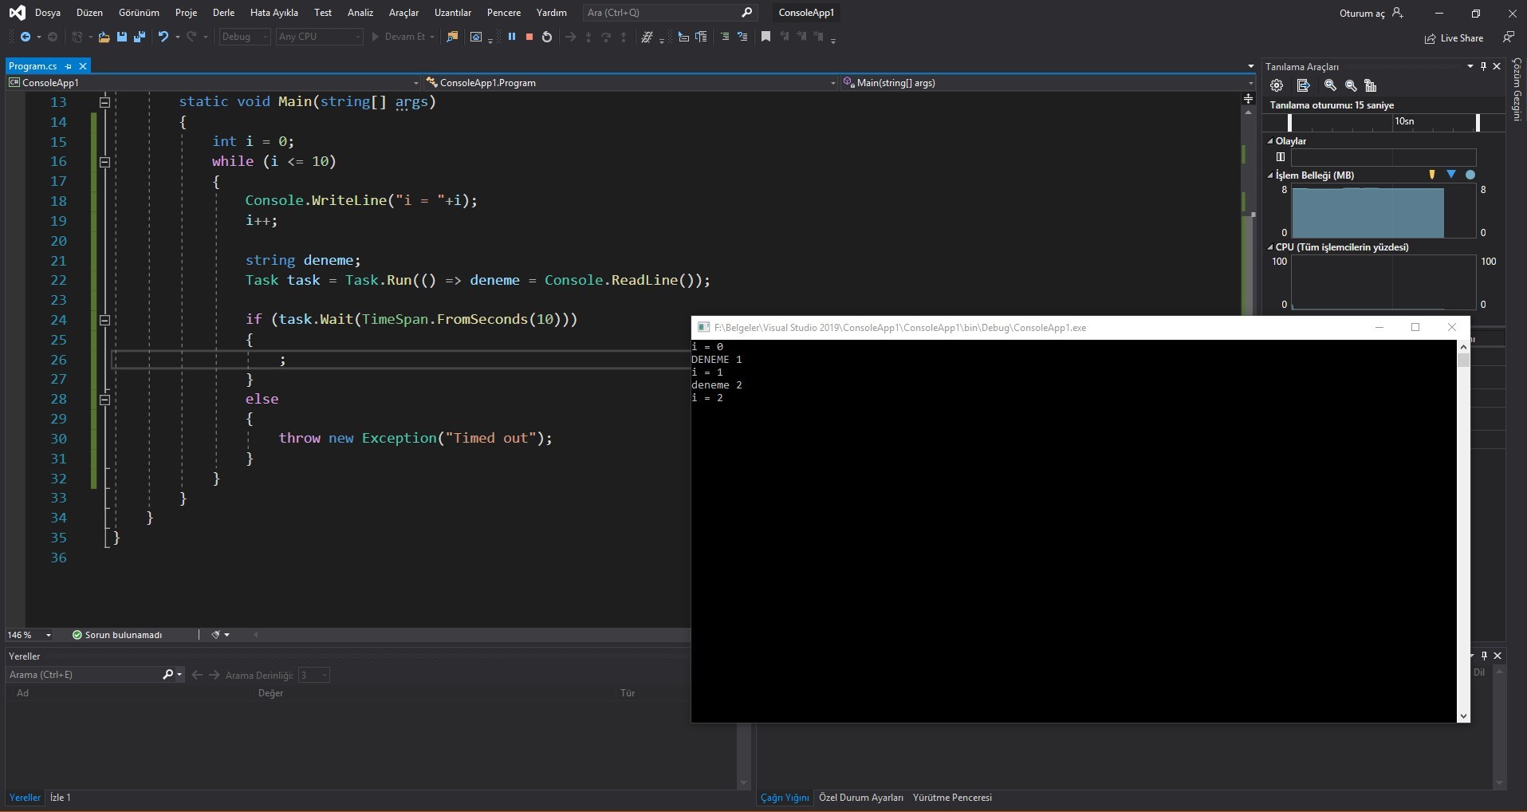Image resolution: width=1527 pixels, height=812 pixels.
Task: Click the Open File folder icon
Action: point(104,37)
